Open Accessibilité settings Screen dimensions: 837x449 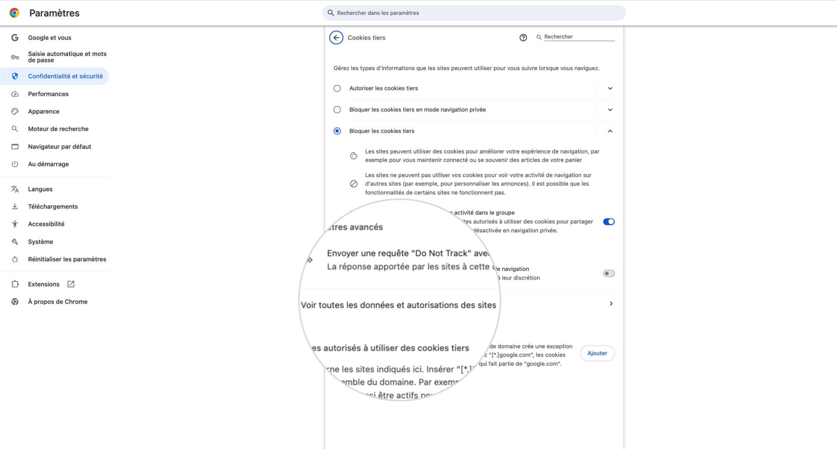46,224
